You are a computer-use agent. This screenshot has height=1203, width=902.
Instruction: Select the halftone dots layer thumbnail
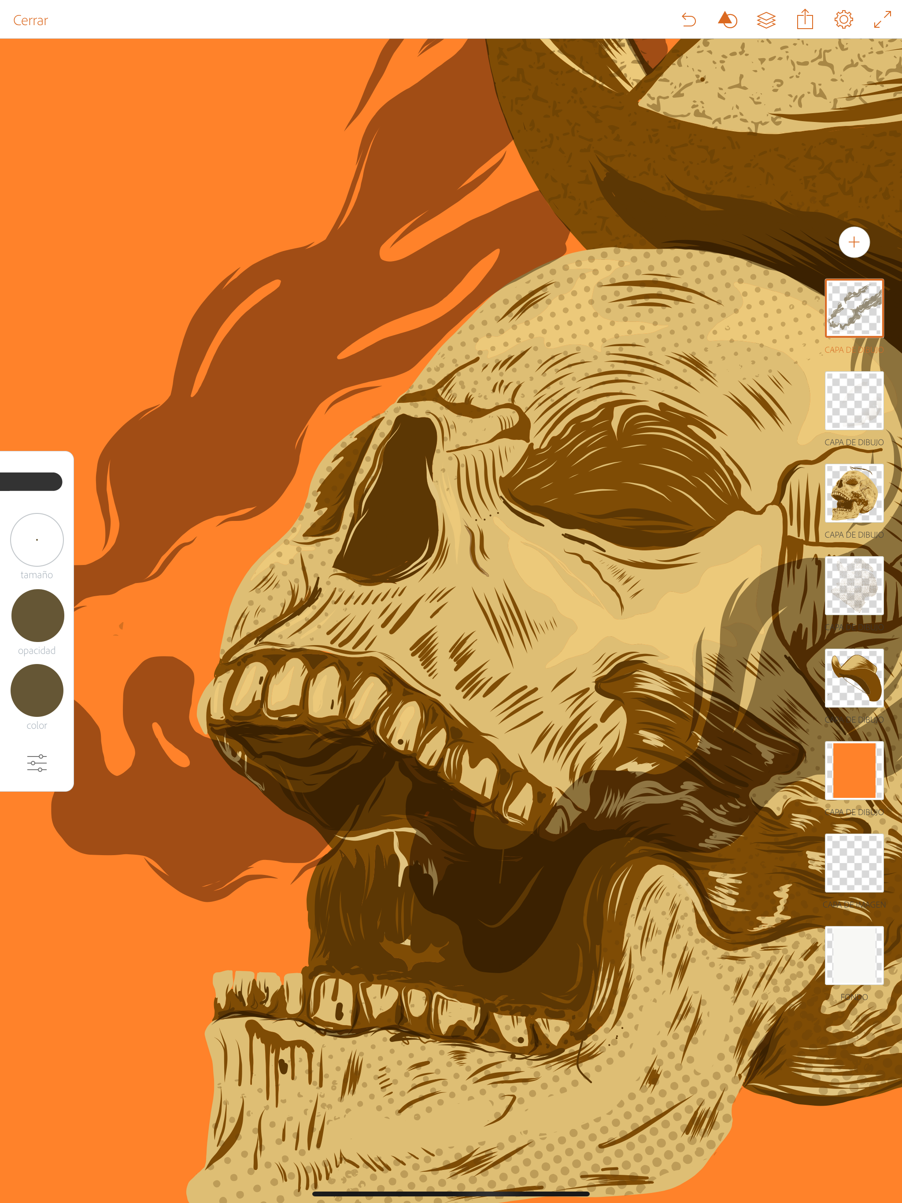[x=854, y=586]
